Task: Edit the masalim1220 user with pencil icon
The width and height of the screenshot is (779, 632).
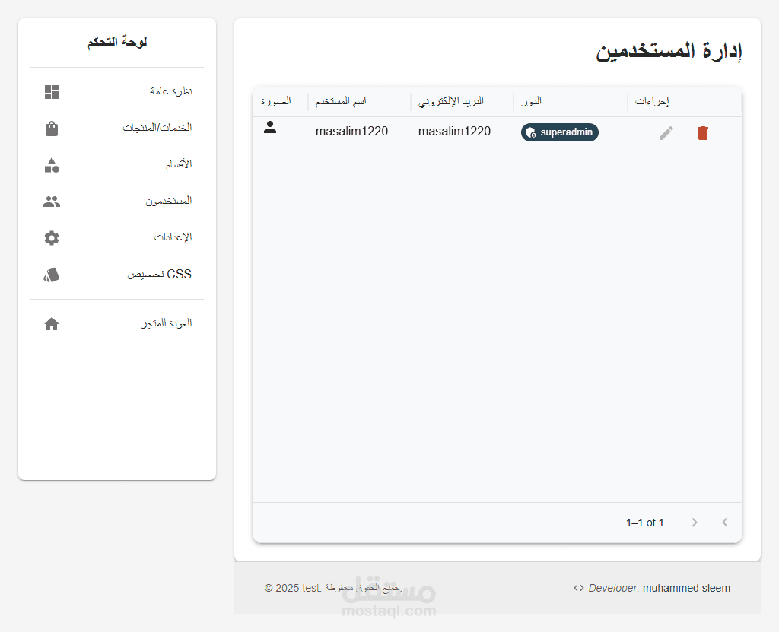Action: pyautogui.click(x=666, y=132)
